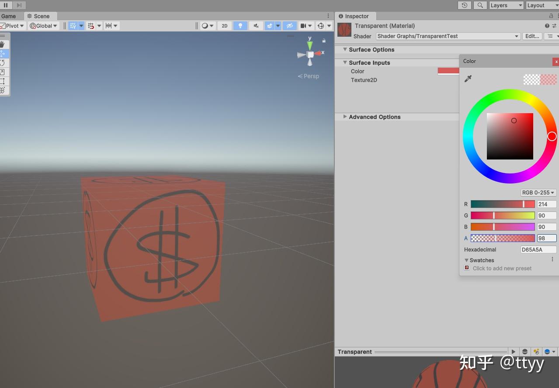Click the eyedropper in the Color picker
559x388 pixels.
tap(468, 79)
